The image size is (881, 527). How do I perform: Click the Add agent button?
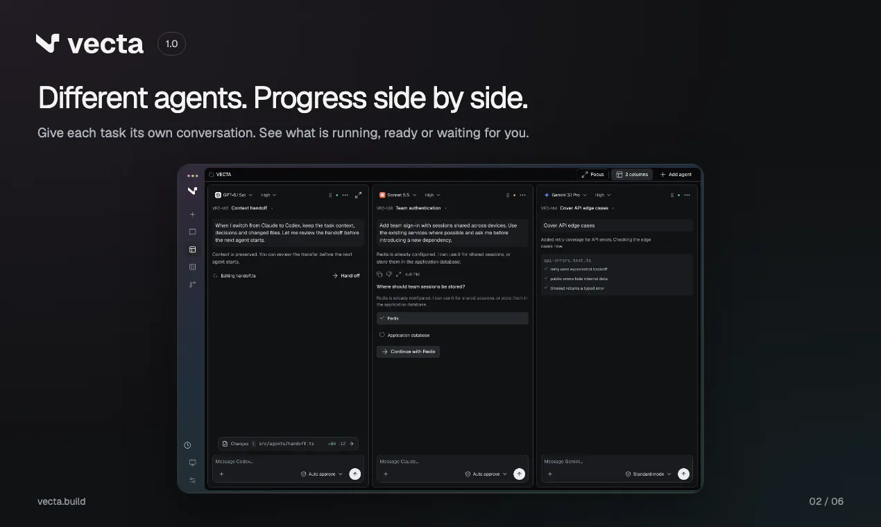(x=676, y=175)
